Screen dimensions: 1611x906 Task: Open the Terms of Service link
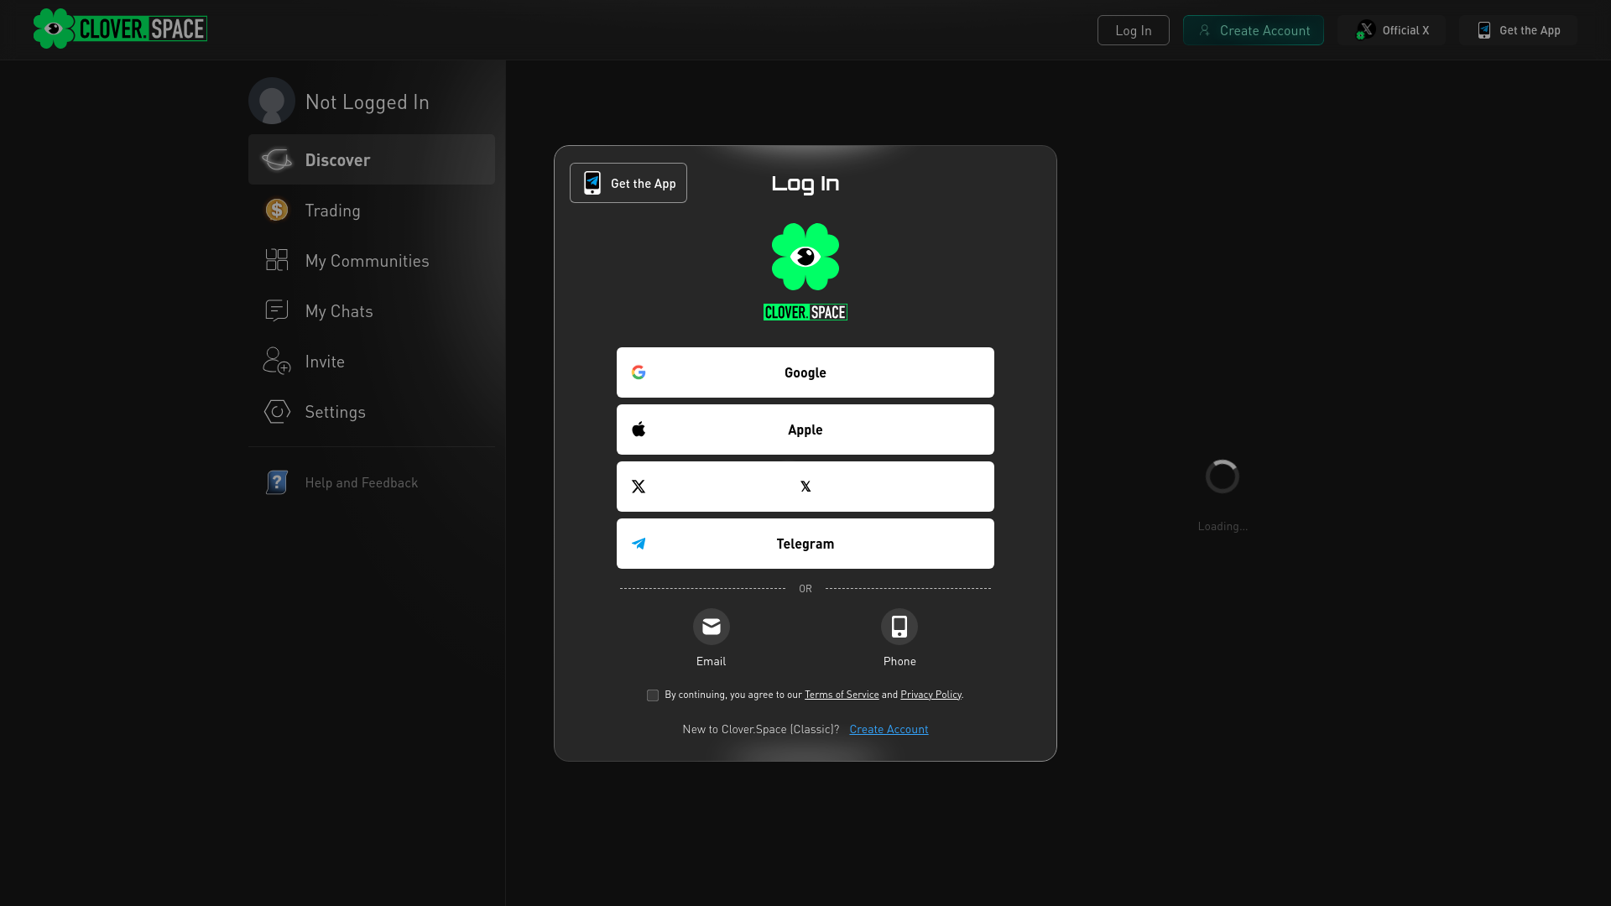click(x=842, y=695)
